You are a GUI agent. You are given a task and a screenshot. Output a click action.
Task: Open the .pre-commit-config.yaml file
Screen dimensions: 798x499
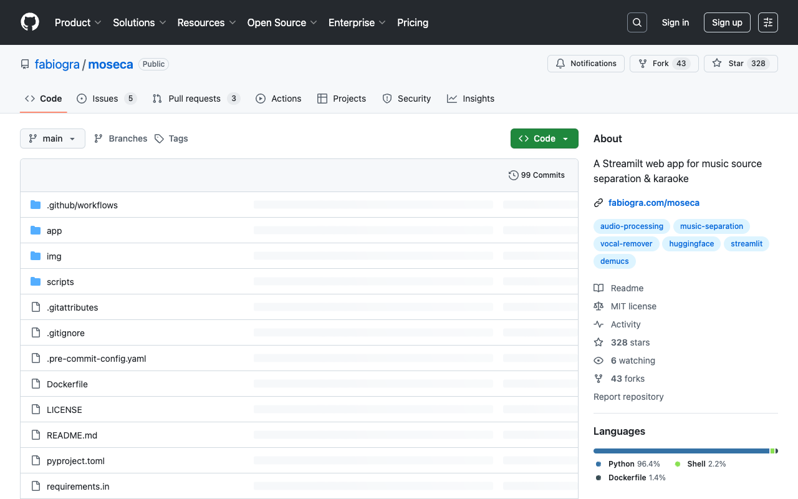[97, 359]
